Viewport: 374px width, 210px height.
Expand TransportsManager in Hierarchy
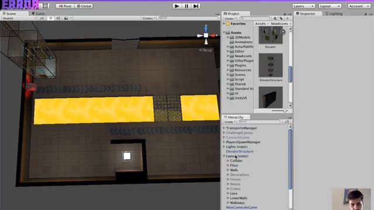coord(224,128)
